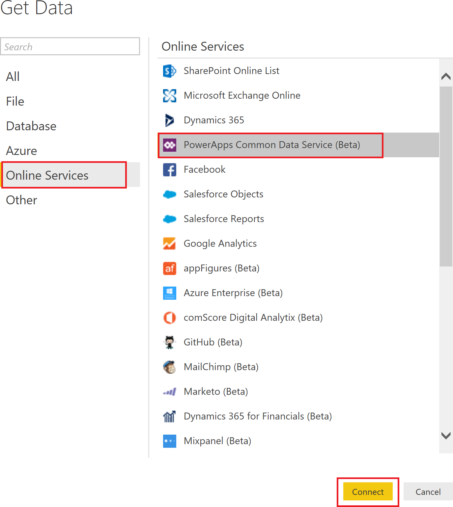This screenshot has height=507, width=453.
Task: Select MailChimp (Beta) text
Action: pyautogui.click(x=221, y=367)
